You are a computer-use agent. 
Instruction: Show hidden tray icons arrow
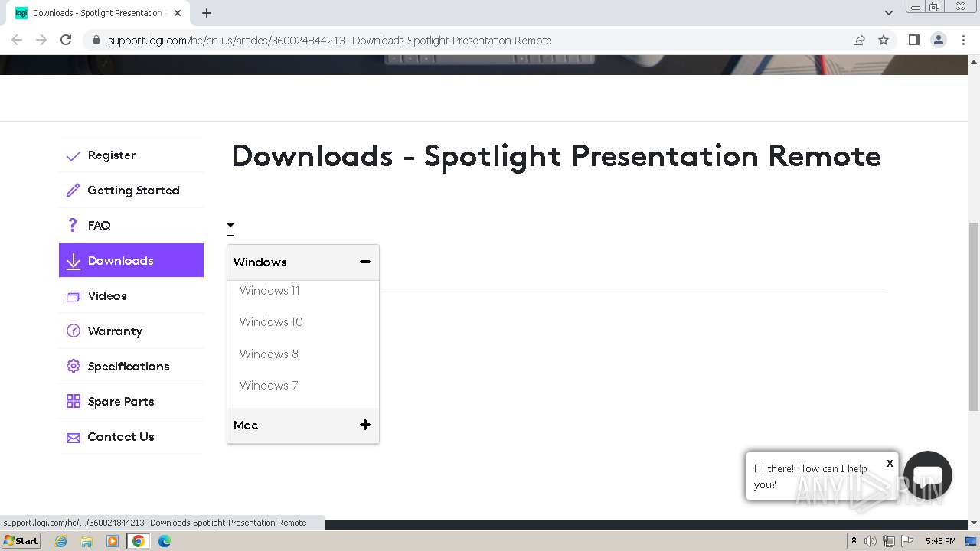pyautogui.click(x=854, y=541)
